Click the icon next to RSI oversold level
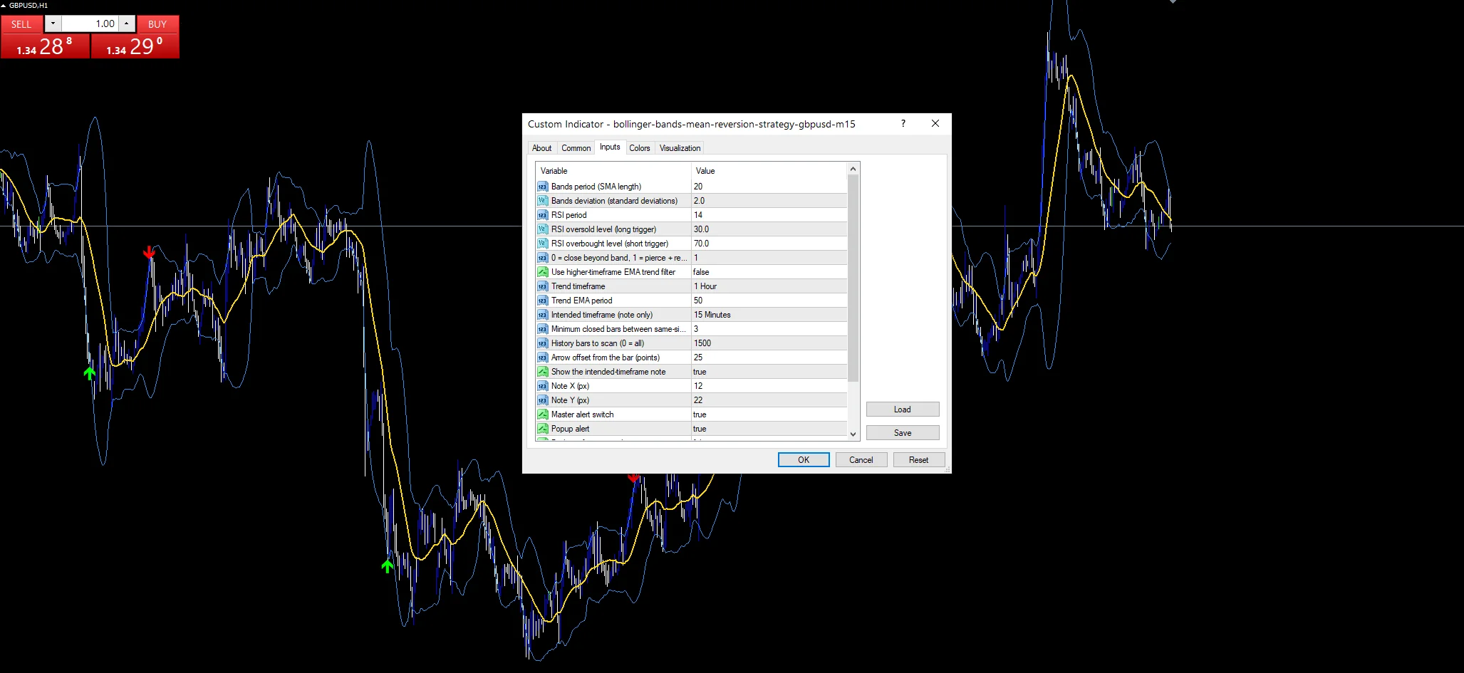 coord(542,229)
